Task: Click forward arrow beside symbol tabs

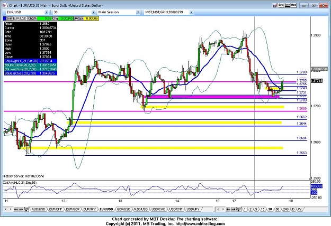Action: coord(21,209)
